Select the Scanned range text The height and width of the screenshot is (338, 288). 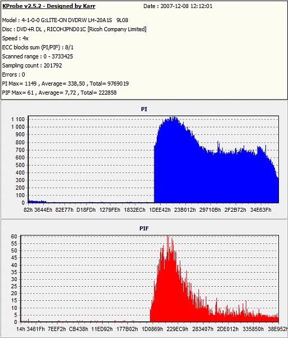pyautogui.click(x=38, y=56)
